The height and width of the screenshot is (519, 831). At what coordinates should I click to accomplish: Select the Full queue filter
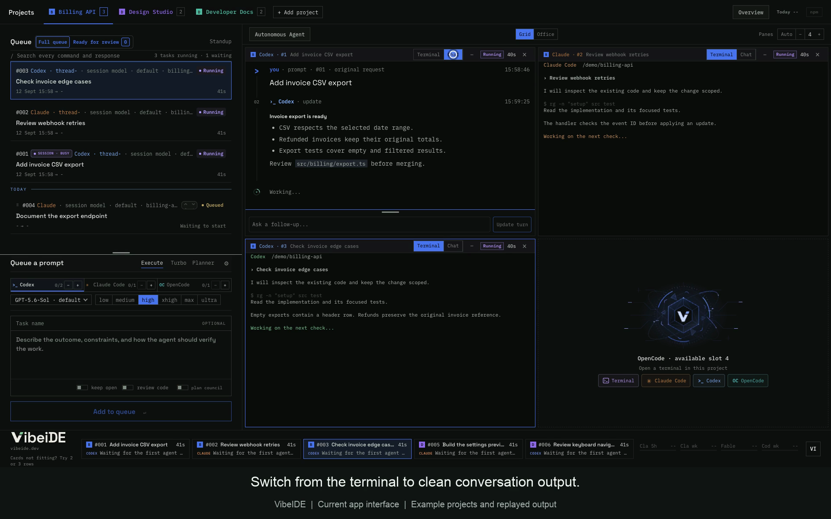[53, 42]
